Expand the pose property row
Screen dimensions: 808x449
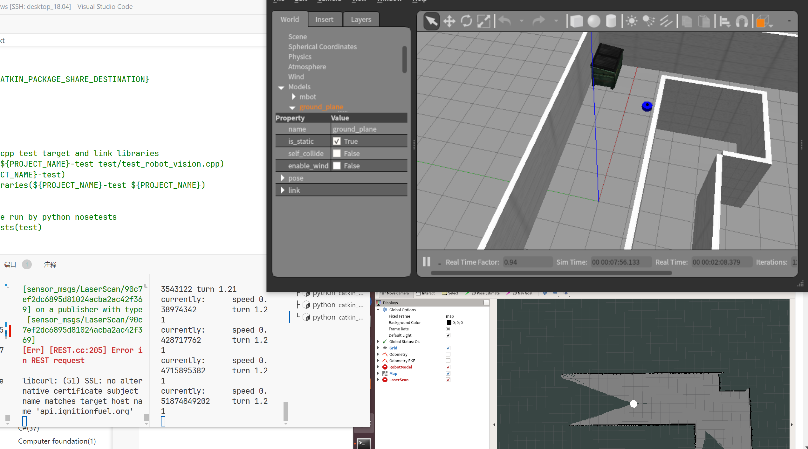283,178
